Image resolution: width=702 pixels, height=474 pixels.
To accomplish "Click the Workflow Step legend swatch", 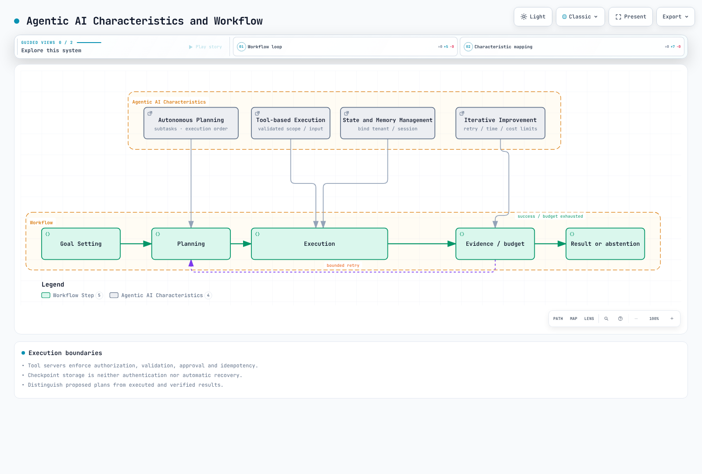I will tap(46, 295).
